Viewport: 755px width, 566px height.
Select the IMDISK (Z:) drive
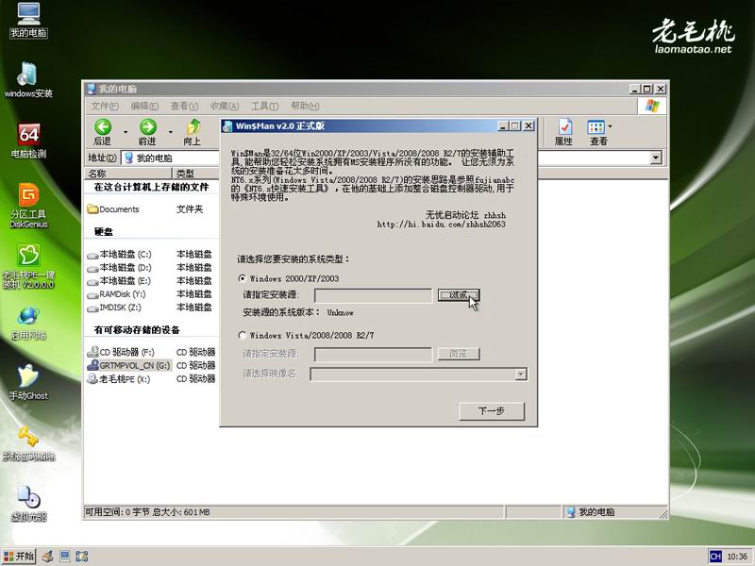click(x=114, y=308)
